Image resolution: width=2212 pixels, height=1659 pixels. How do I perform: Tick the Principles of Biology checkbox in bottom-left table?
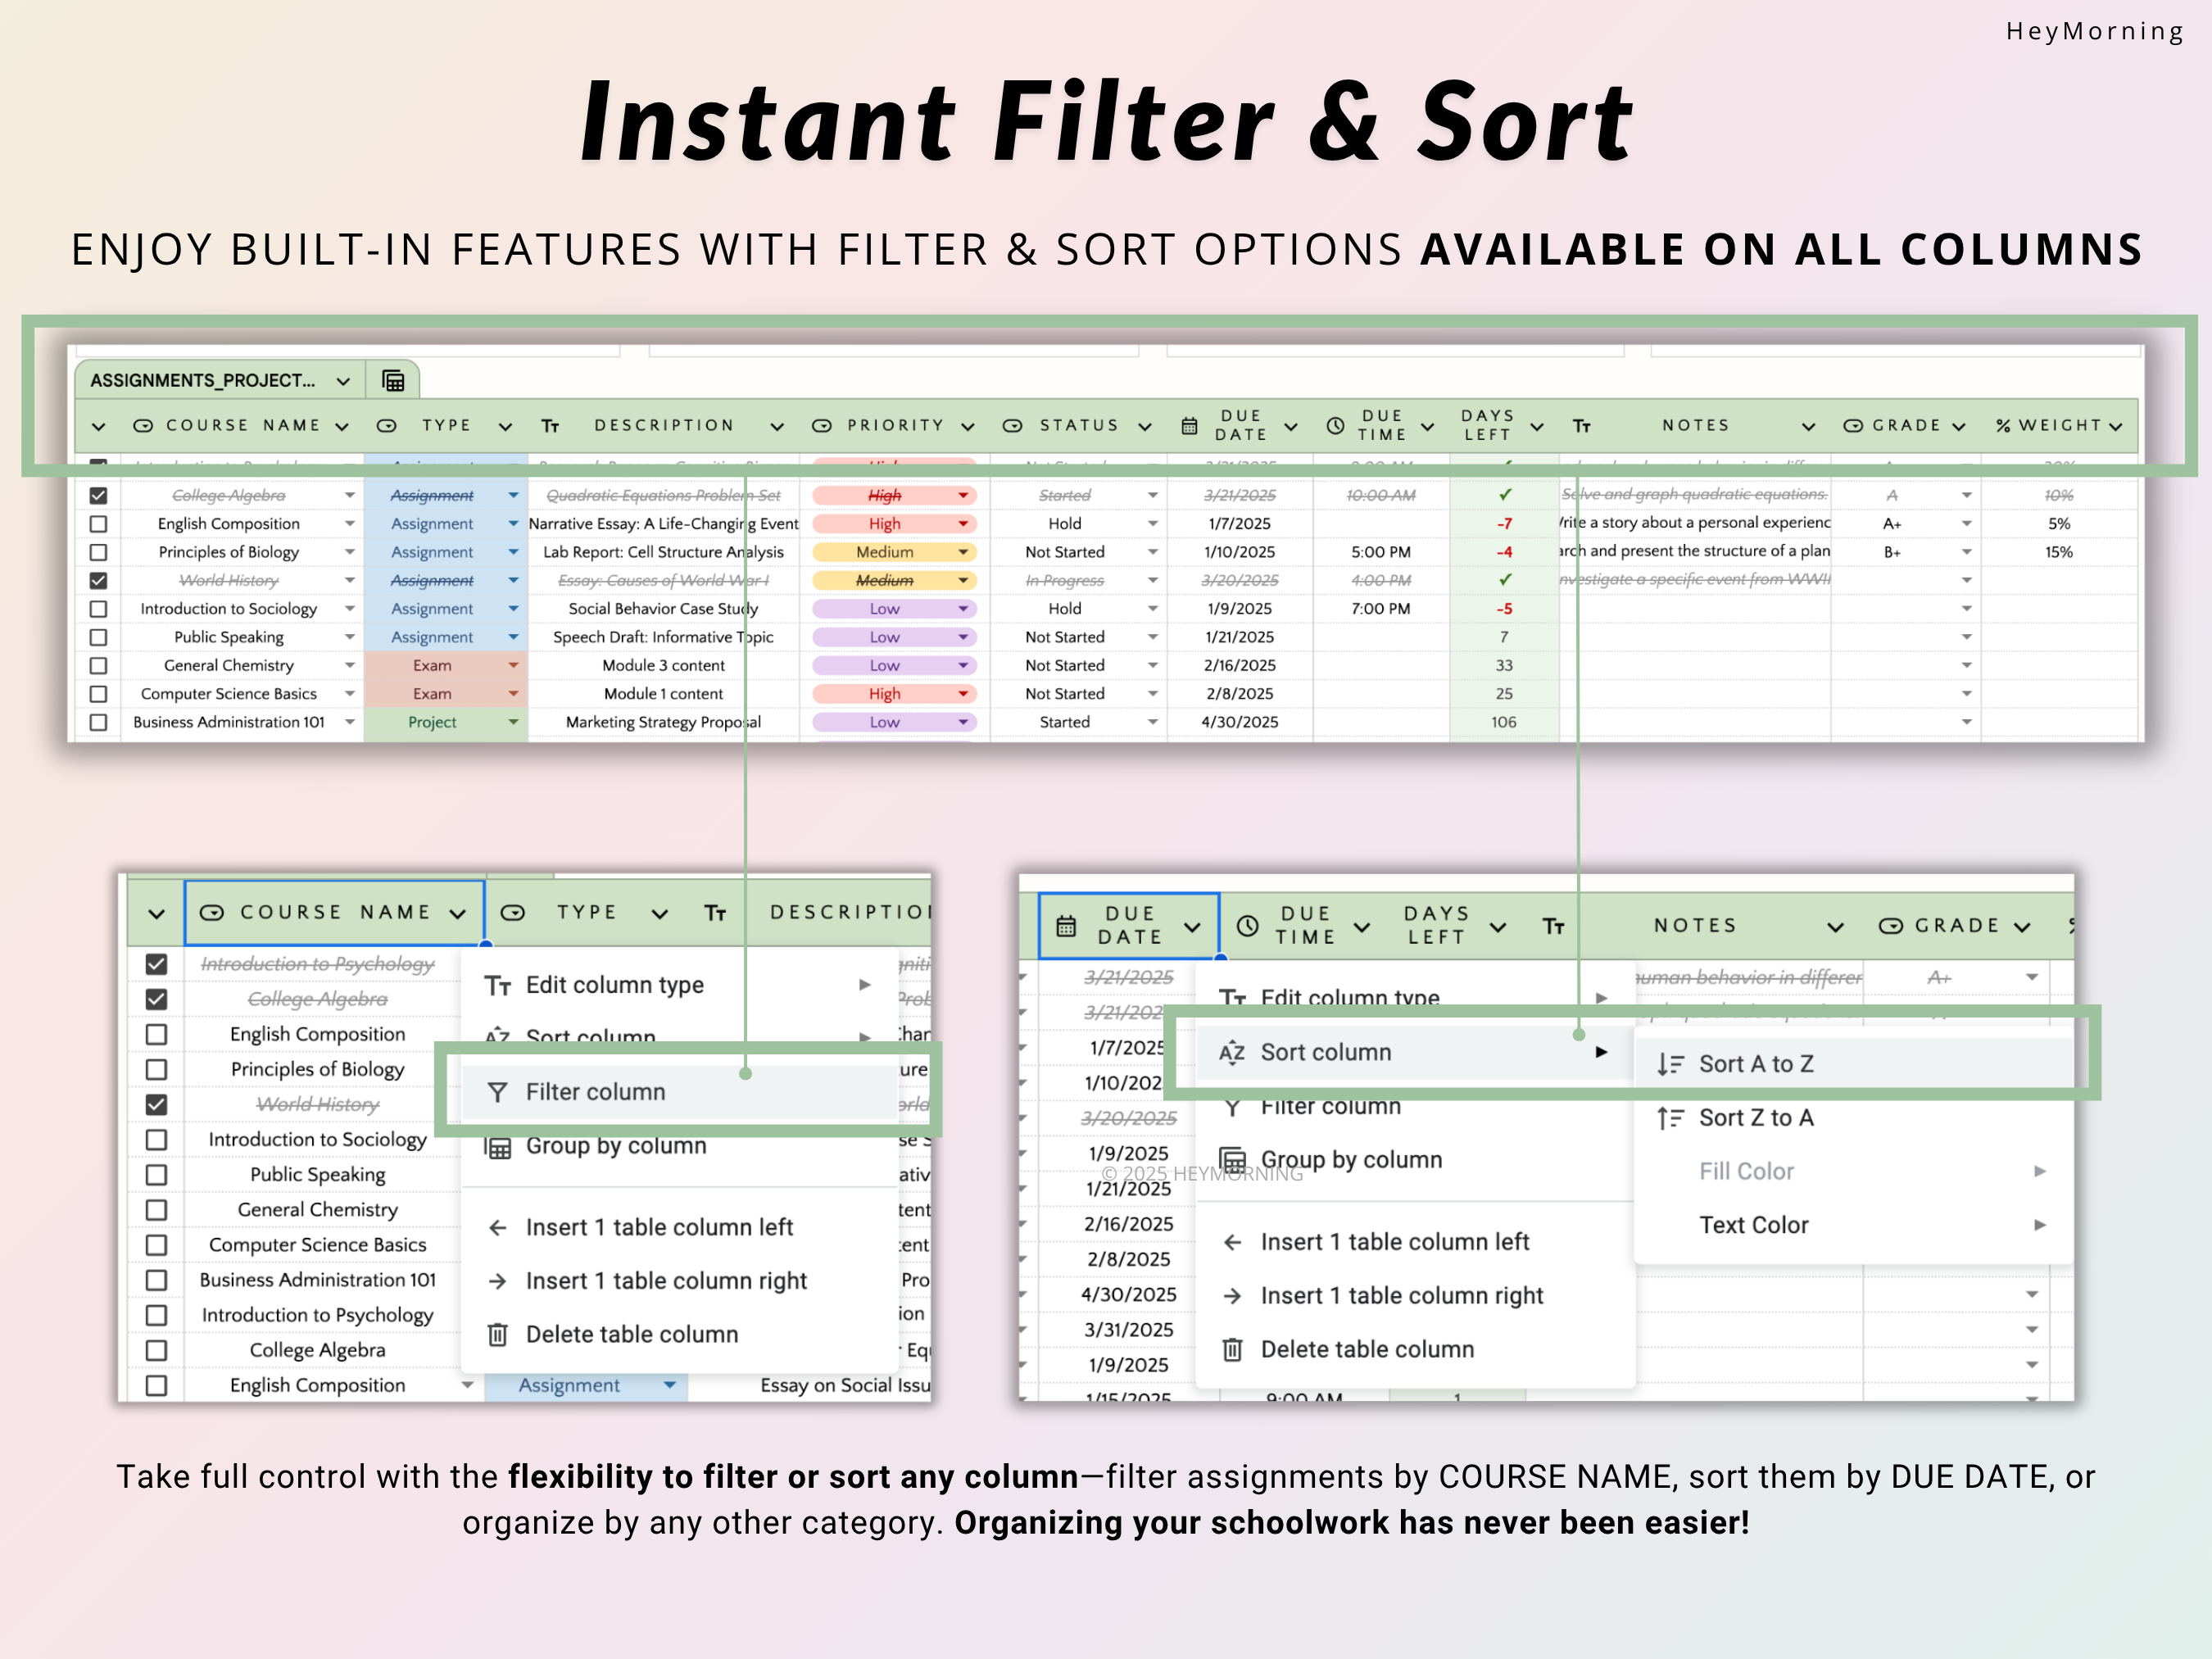point(156,1069)
